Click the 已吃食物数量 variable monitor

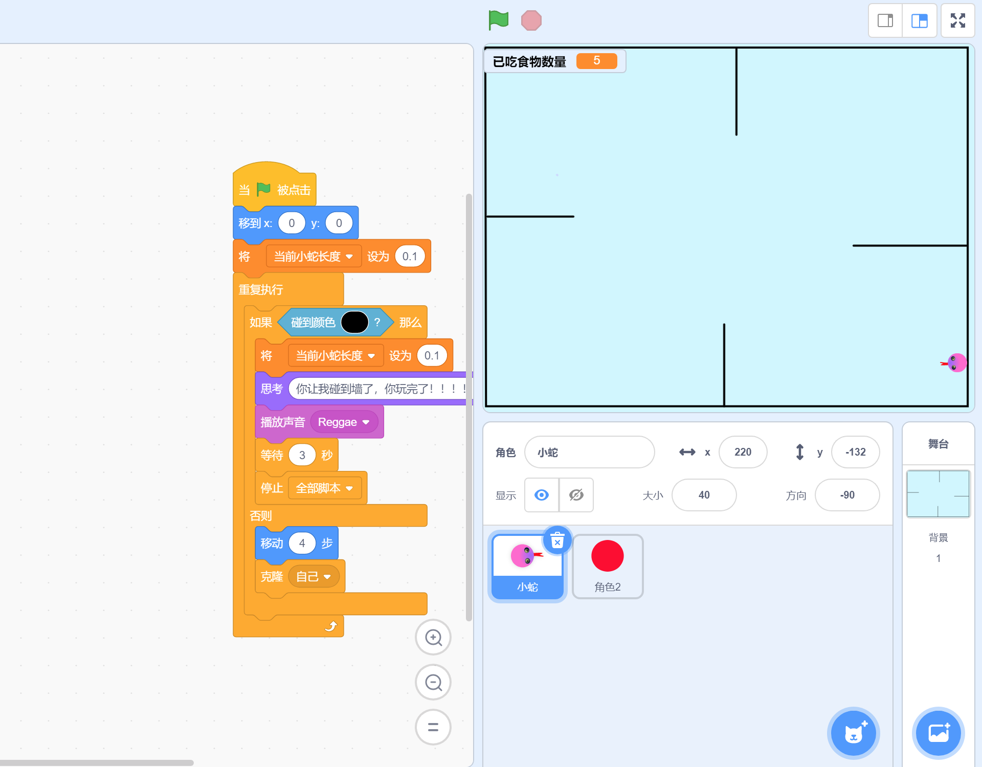coord(555,61)
